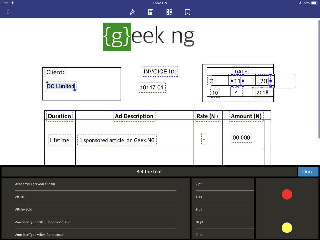The height and width of the screenshot is (240, 320).
Task: Select the AmericanTypewriter-CondensedBold font
Action: click(96, 222)
